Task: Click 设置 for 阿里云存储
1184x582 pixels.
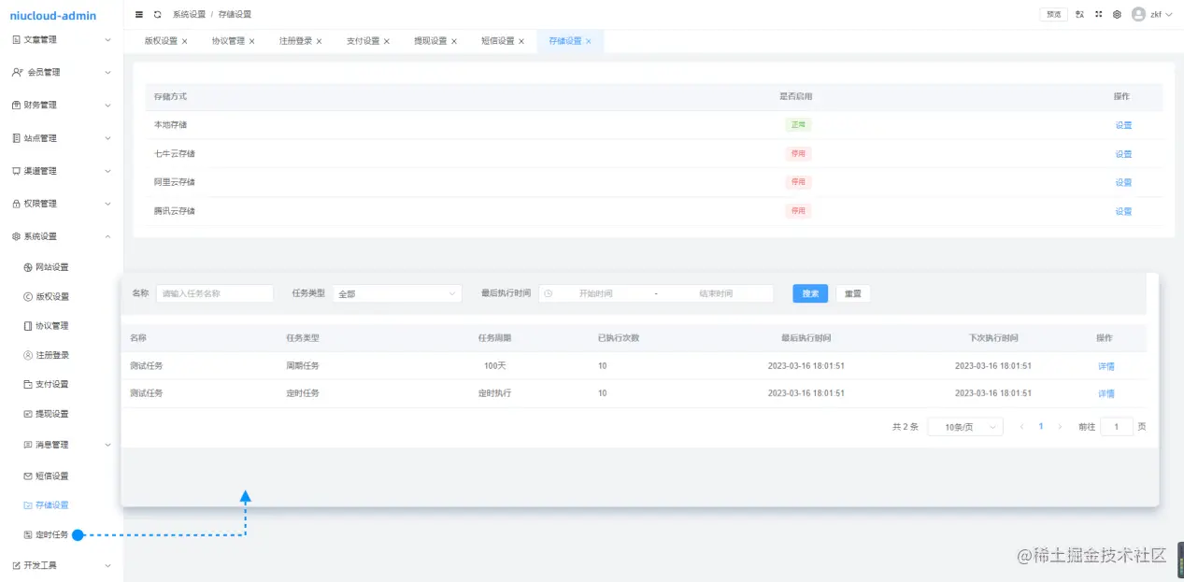Action: point(1123,182)
